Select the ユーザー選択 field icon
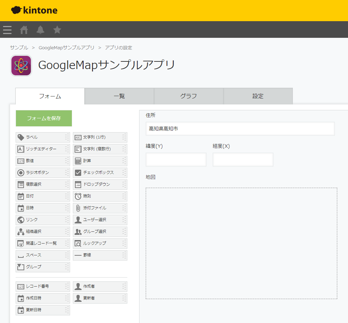 click(78, 220)
